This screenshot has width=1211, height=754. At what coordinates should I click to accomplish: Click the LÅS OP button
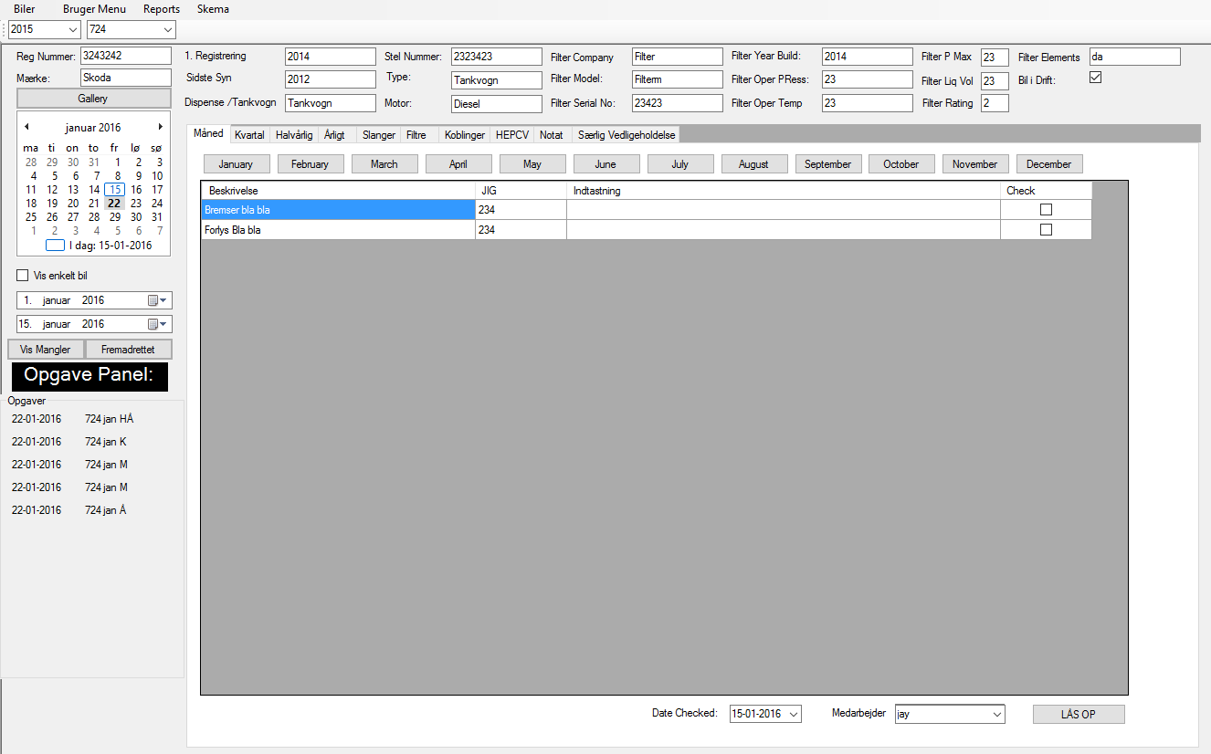(x=1079, y=714)
